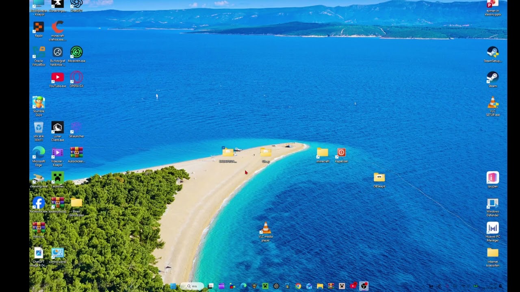Open the Minecraft Launcher creeper icon

(x=57, y=180)
